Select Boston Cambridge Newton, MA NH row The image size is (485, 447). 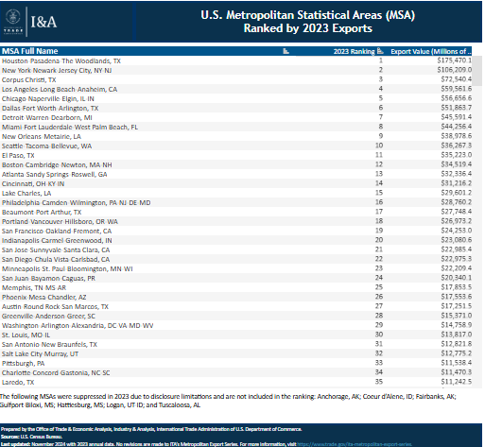tap(236, 164)
